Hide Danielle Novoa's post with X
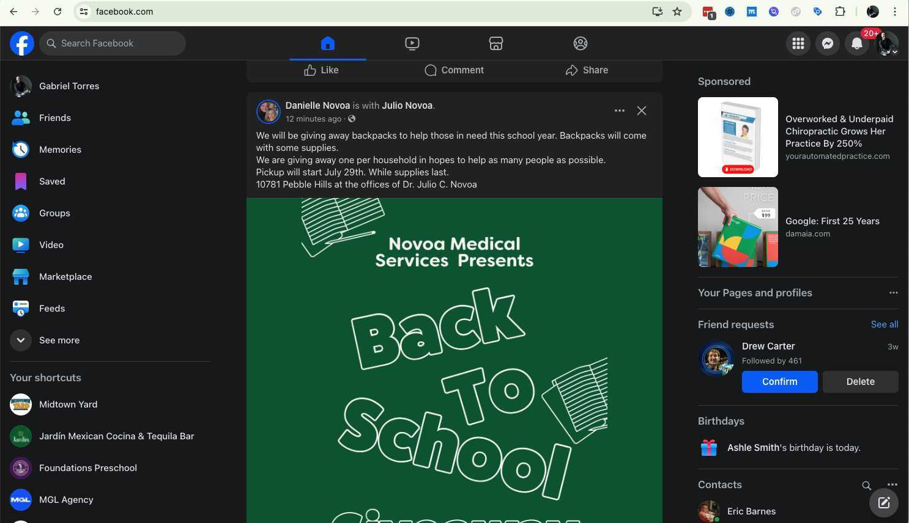 (642, 111)
